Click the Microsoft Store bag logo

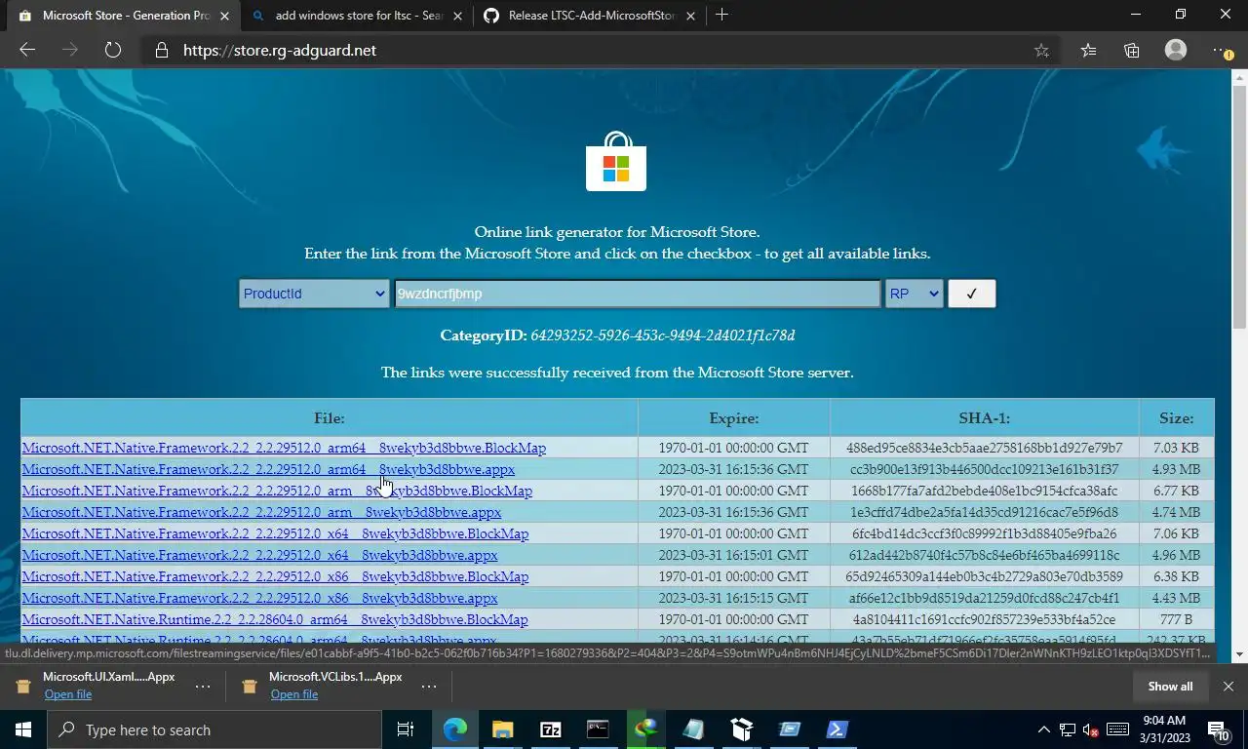coord(616,161)
